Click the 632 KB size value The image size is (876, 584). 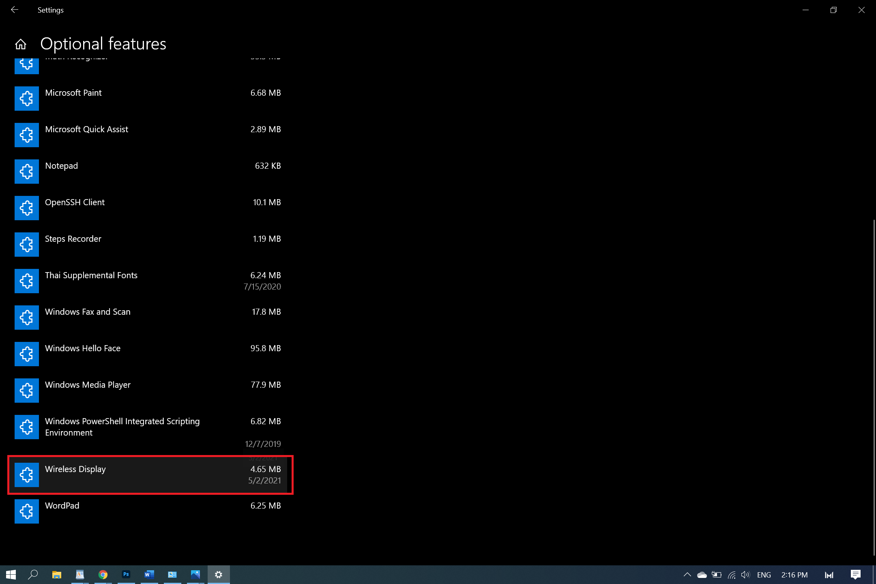click(268, 166)
